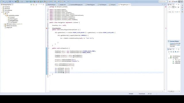
Task: Click the New toolbar button
Action: (x=1, y=1)
